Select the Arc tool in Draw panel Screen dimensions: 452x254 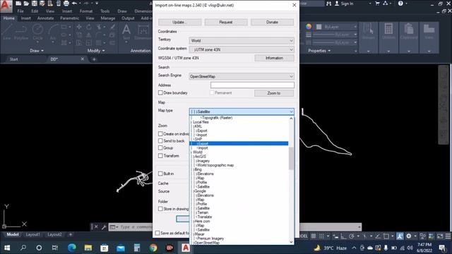click(x=52, y=32)
